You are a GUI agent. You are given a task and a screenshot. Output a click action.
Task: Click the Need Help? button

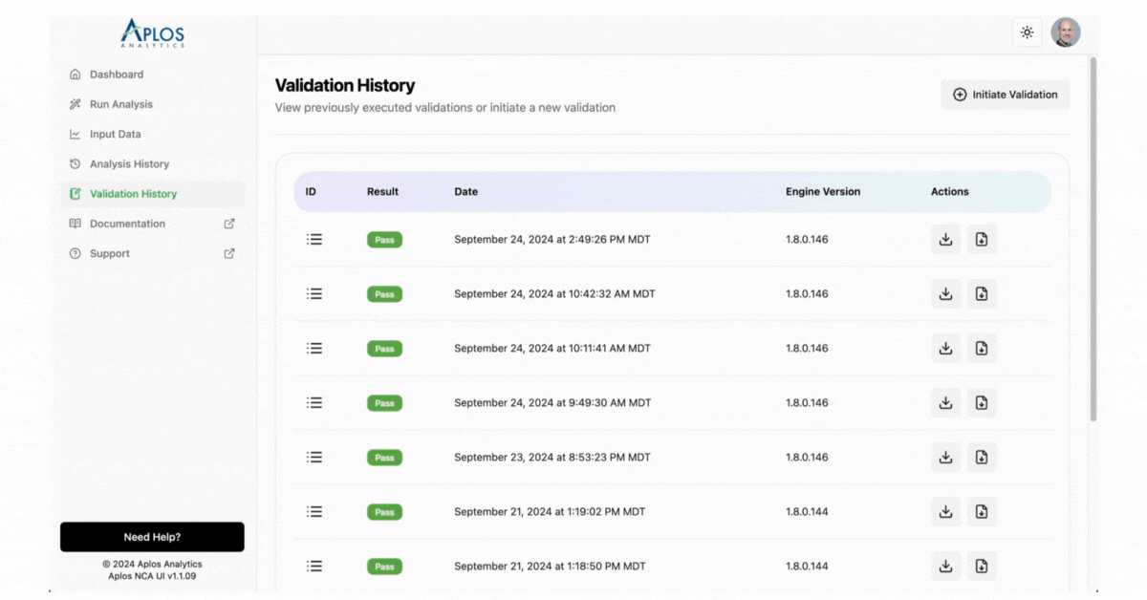click(152, 537)
